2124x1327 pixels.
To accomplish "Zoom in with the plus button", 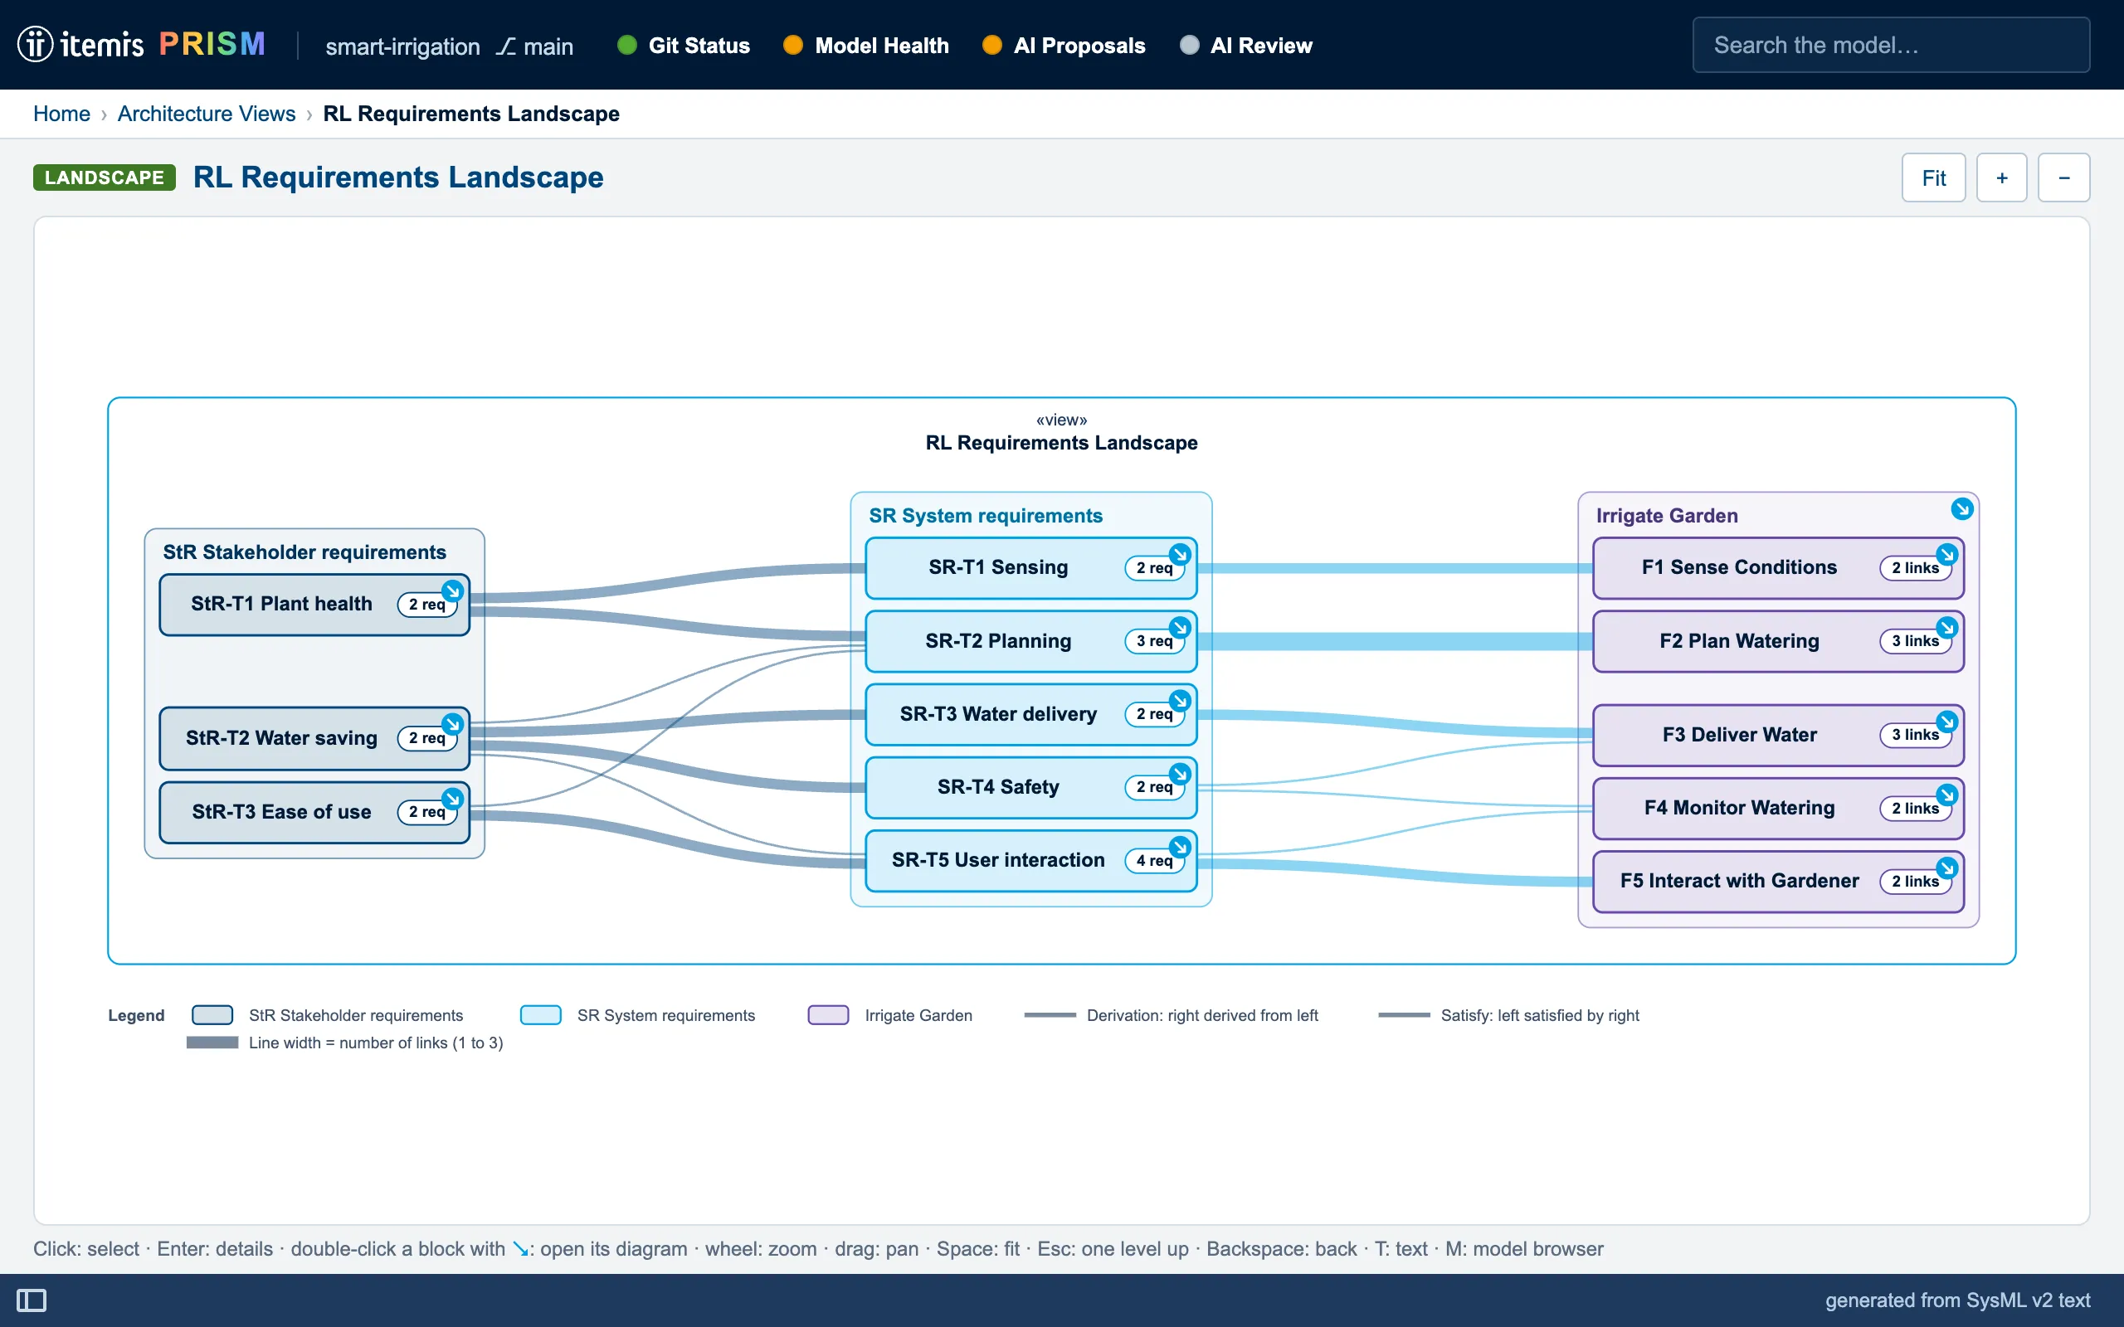I will (2002, 178).
